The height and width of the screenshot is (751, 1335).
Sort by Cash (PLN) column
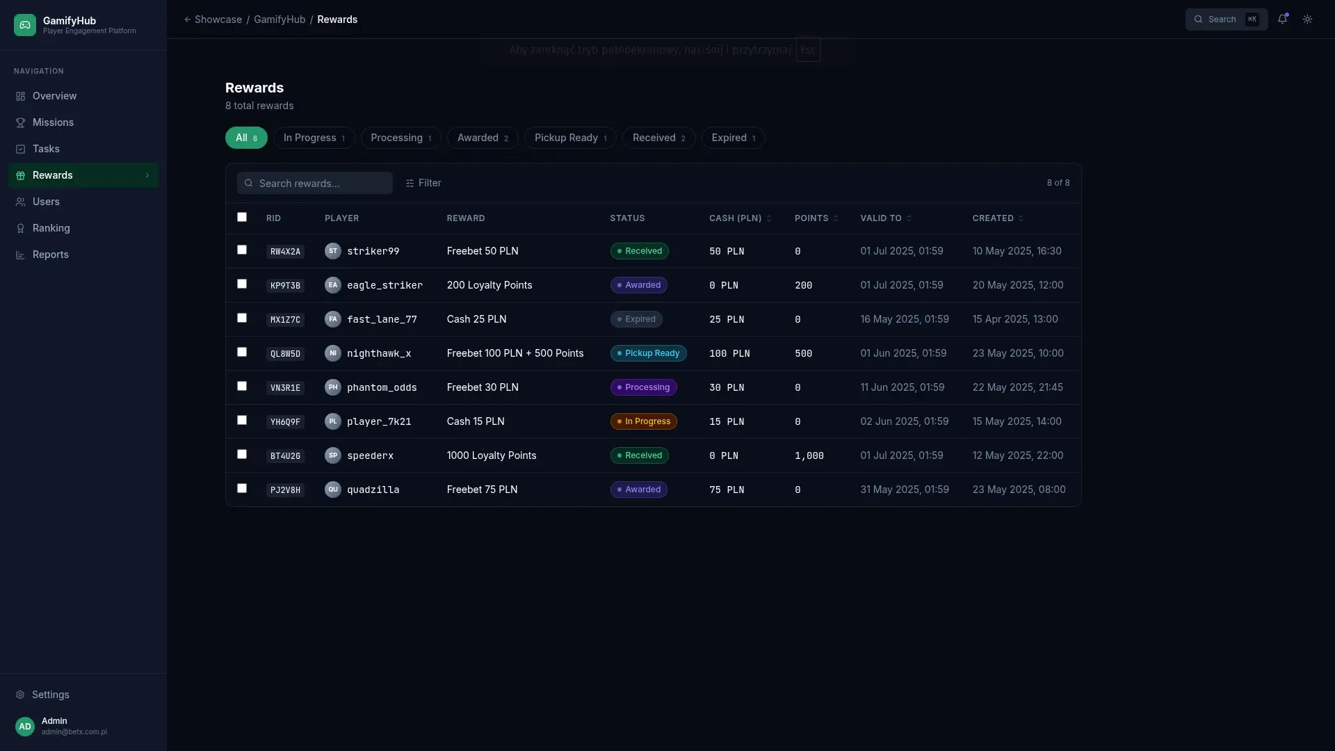click(x=741, y=218)
